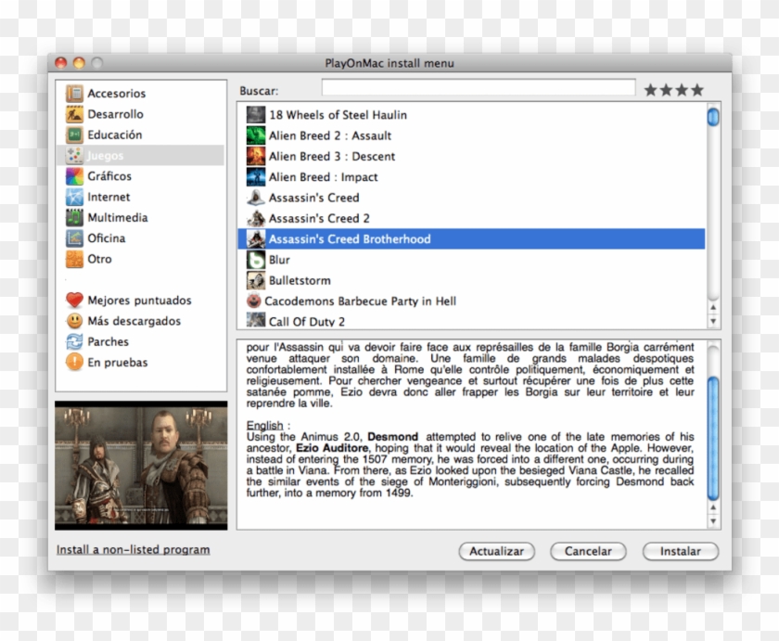Click the game list scroll-down arrow
Viewport: 779px width, 641px height.
pos(713,322)
